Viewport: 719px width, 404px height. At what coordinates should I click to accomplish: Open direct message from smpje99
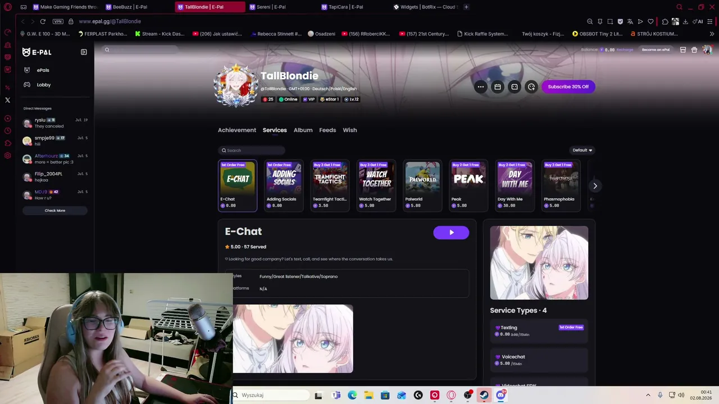click(55, 141)
